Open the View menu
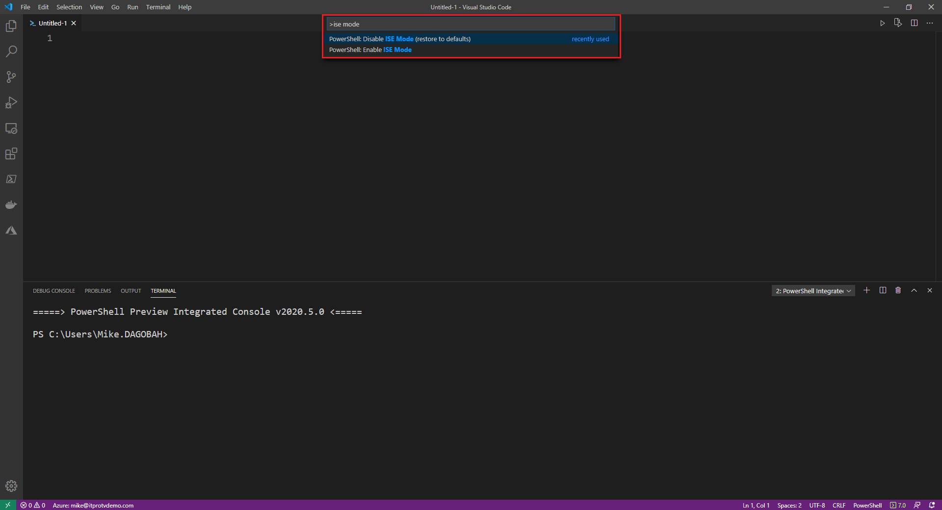Viewport: 942px width, 510px height. point(97,7)
